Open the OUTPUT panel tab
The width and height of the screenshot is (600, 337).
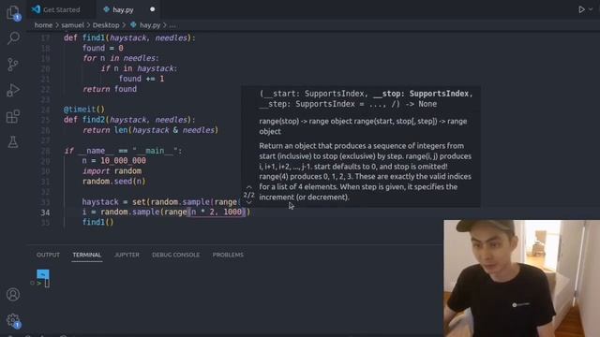click(x=48, y=255)
